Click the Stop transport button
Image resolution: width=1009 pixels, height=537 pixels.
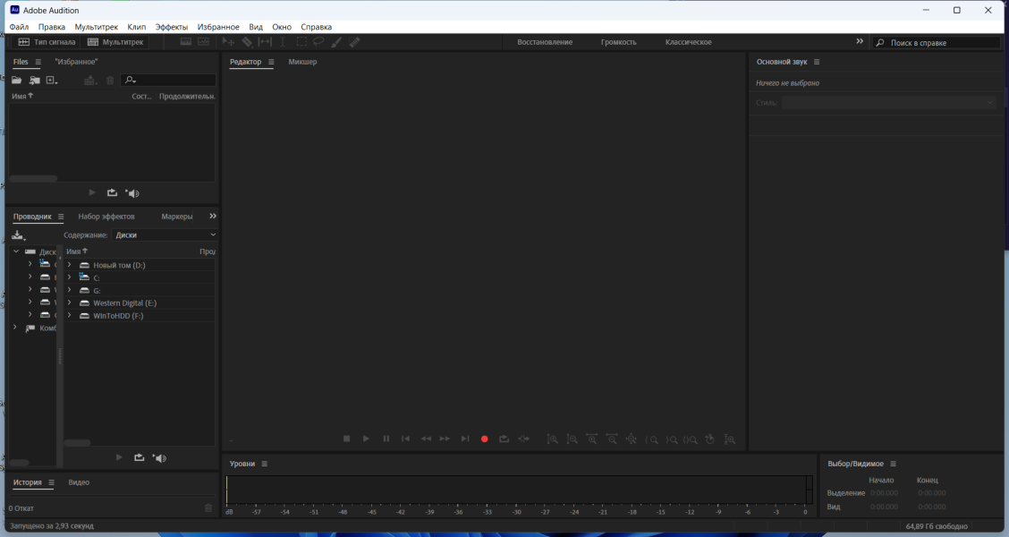coord(346,439)
